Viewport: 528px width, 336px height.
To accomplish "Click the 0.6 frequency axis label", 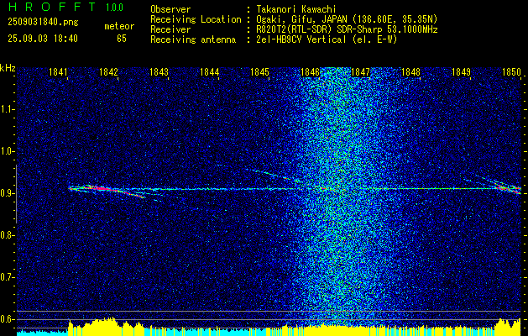I will pyautogui.click(x=7, y=319).
